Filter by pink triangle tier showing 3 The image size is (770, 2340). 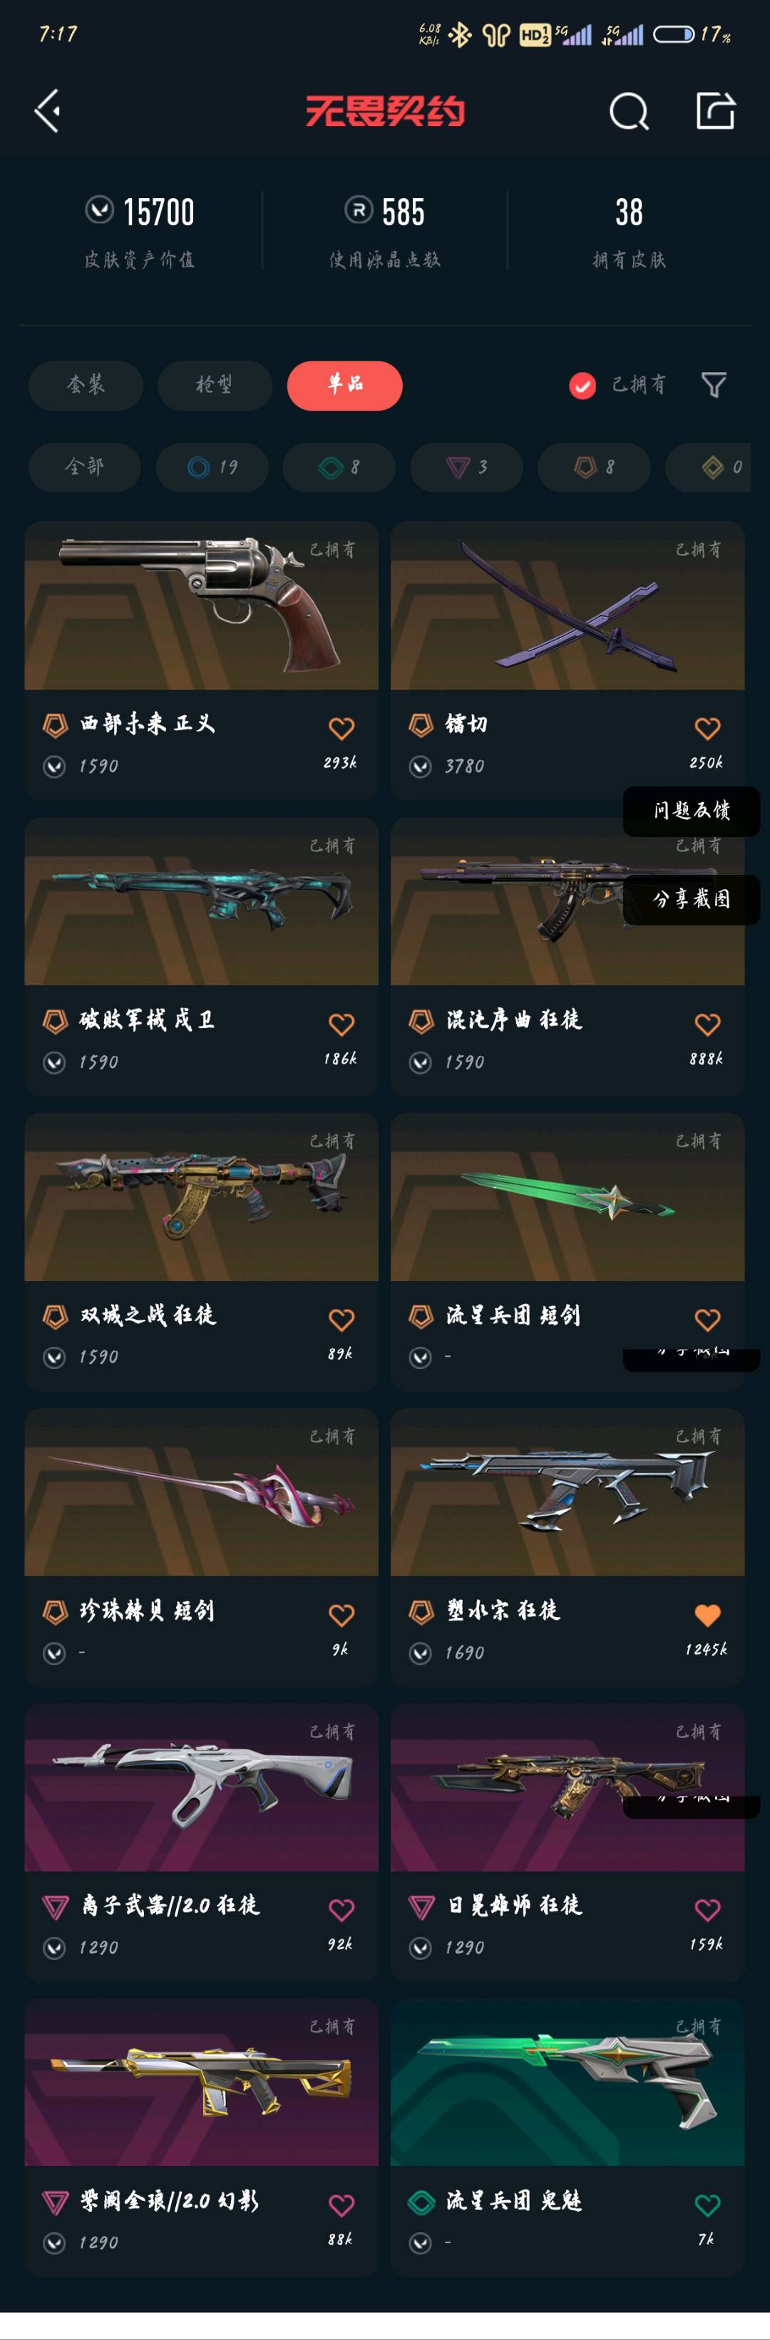pos(466,467)
